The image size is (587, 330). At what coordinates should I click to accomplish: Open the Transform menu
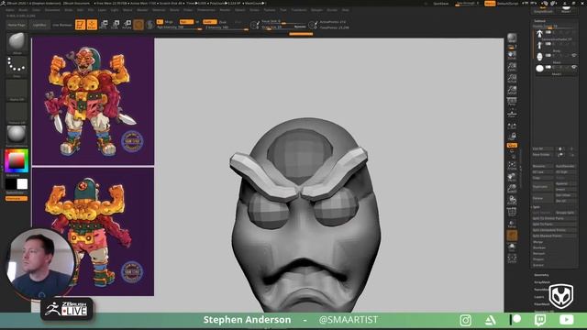coord(299,10)
